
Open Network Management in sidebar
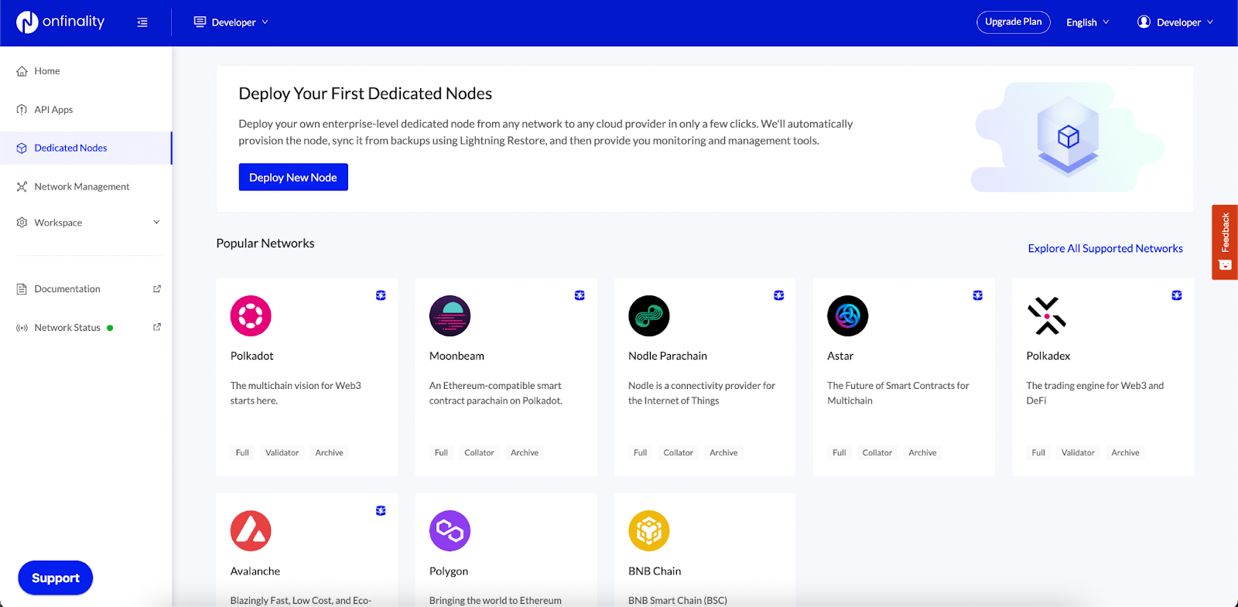(81, 186)
